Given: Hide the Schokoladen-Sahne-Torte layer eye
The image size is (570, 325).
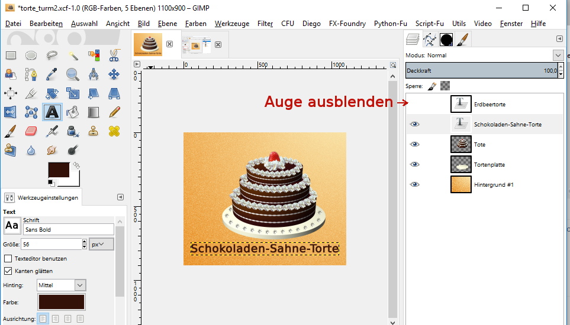Looking at the screenshot, I should pyautogui.click(x=414, y=124).
